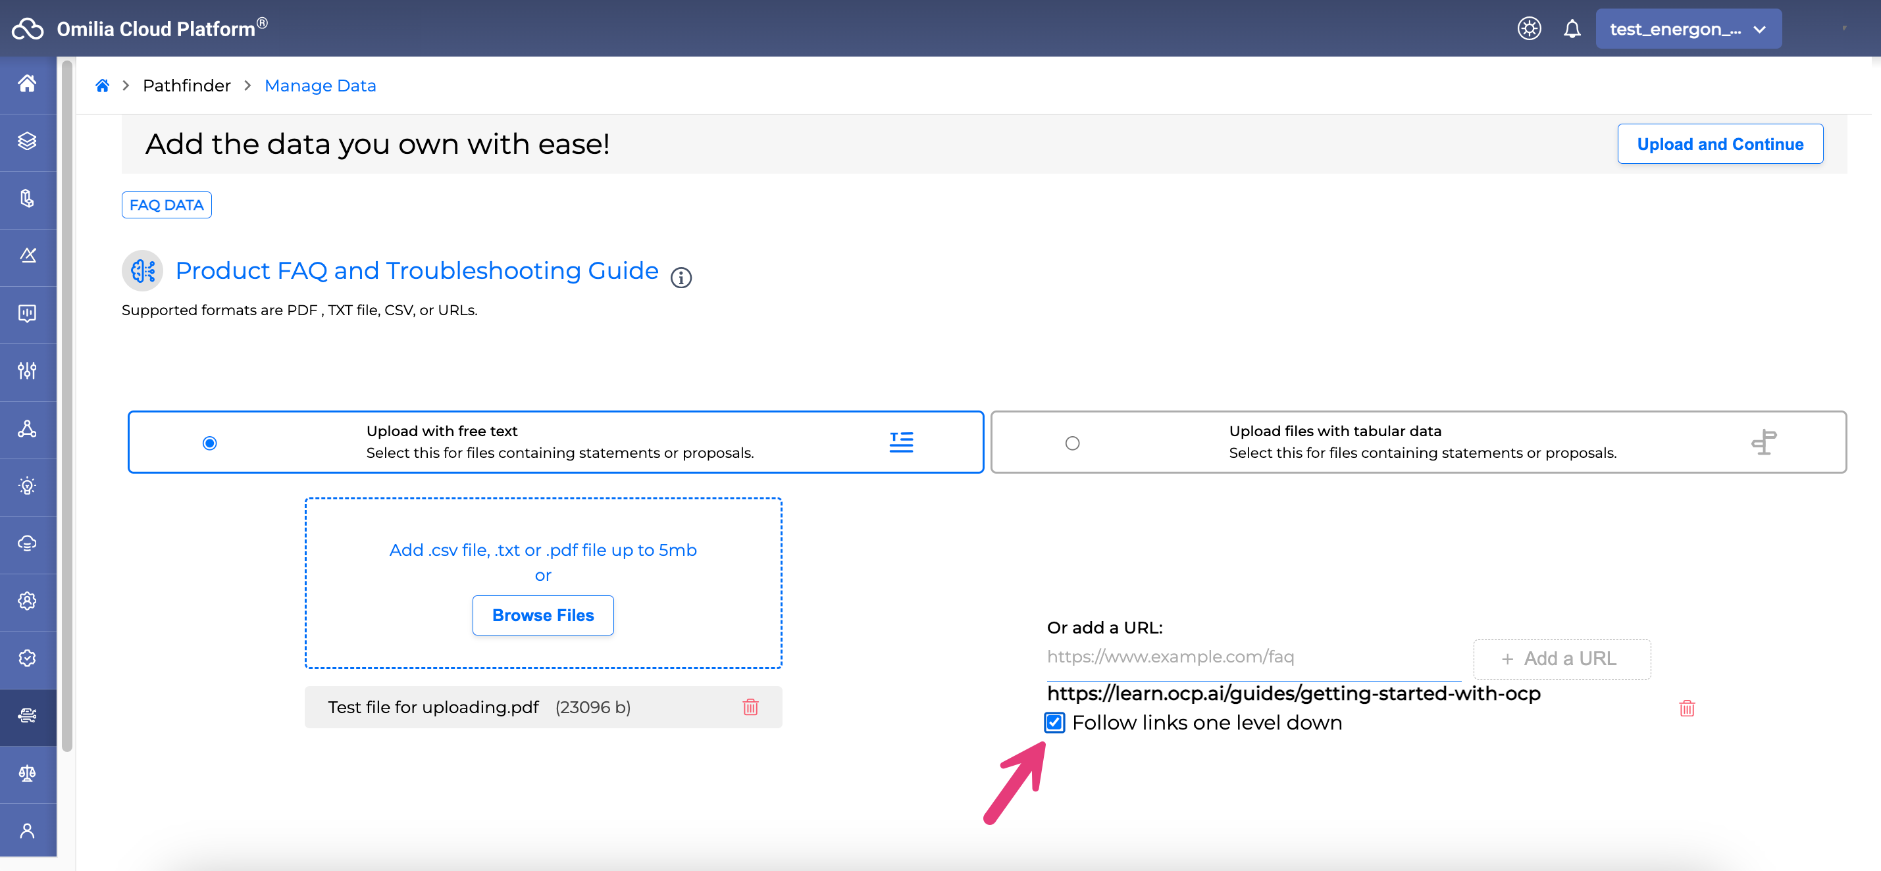This screenshot has height=871, width=1881.
Task: Click the 'Supported formats are PDF' line
Action: (299, 311)
